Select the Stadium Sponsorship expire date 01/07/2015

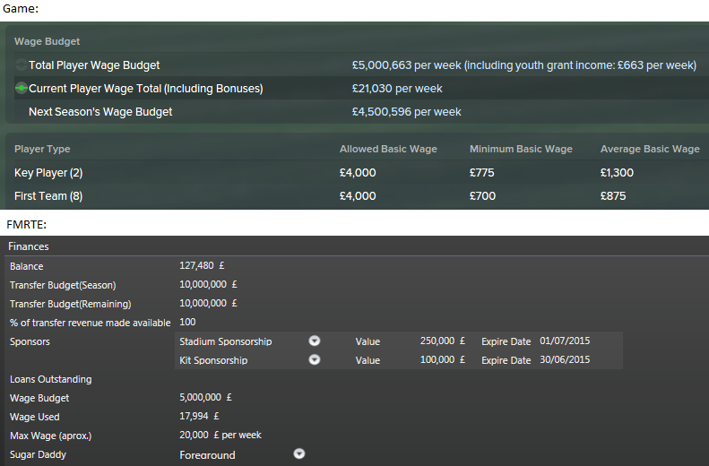pyautogui.click(x=565, y=341)
